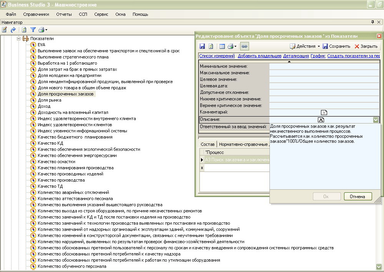Viewport: 384px width, 272px height.
Task: Click the Минимальное значение input field
Action: pyautogui.click(x=324, y=66)
